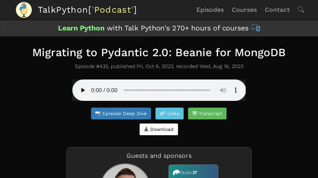This screenshot has height=178, width=318.
Task: Play the episode audio
Action: tap(83, 90)
